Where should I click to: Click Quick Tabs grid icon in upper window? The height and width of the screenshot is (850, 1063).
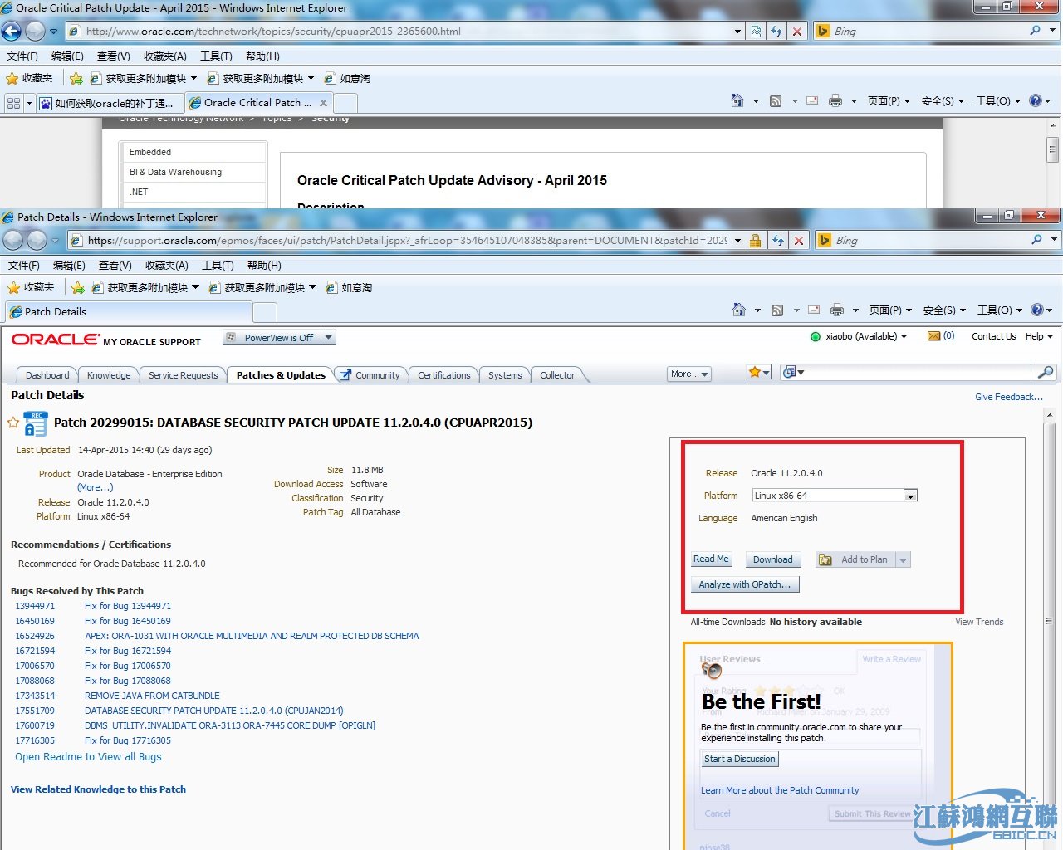tap(13, 103)
